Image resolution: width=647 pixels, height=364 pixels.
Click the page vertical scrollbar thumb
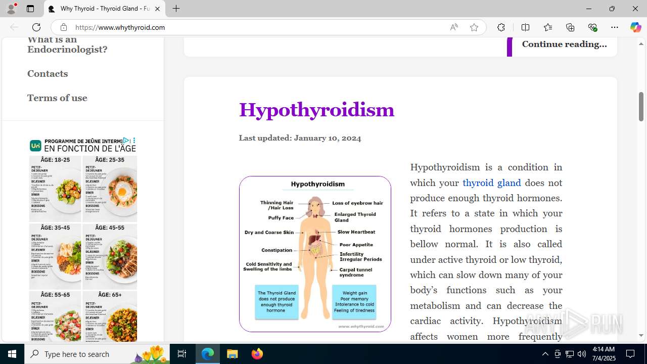(x=641, y=107)
